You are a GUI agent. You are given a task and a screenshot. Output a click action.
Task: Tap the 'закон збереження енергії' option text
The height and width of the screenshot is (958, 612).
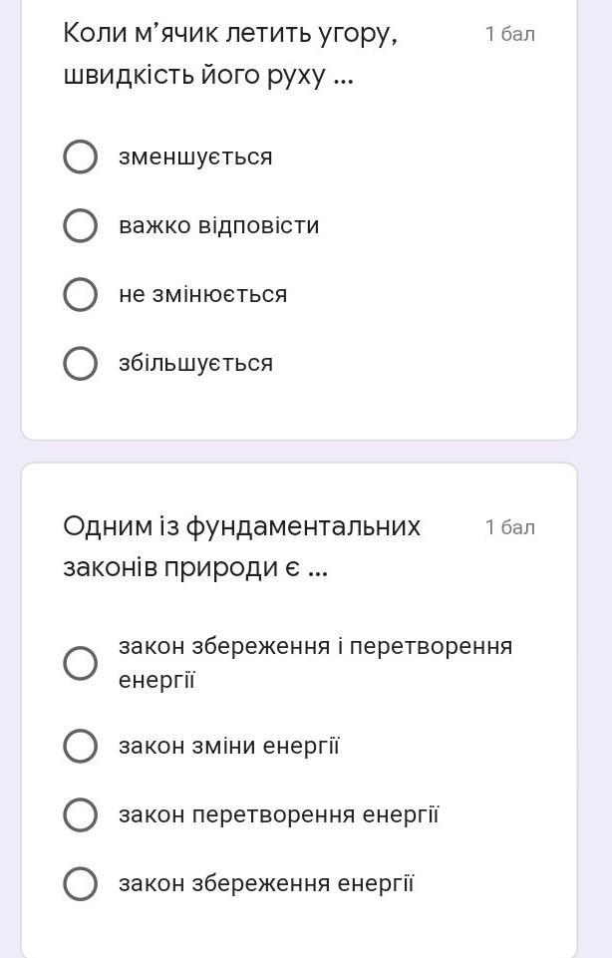click(266, 883)
